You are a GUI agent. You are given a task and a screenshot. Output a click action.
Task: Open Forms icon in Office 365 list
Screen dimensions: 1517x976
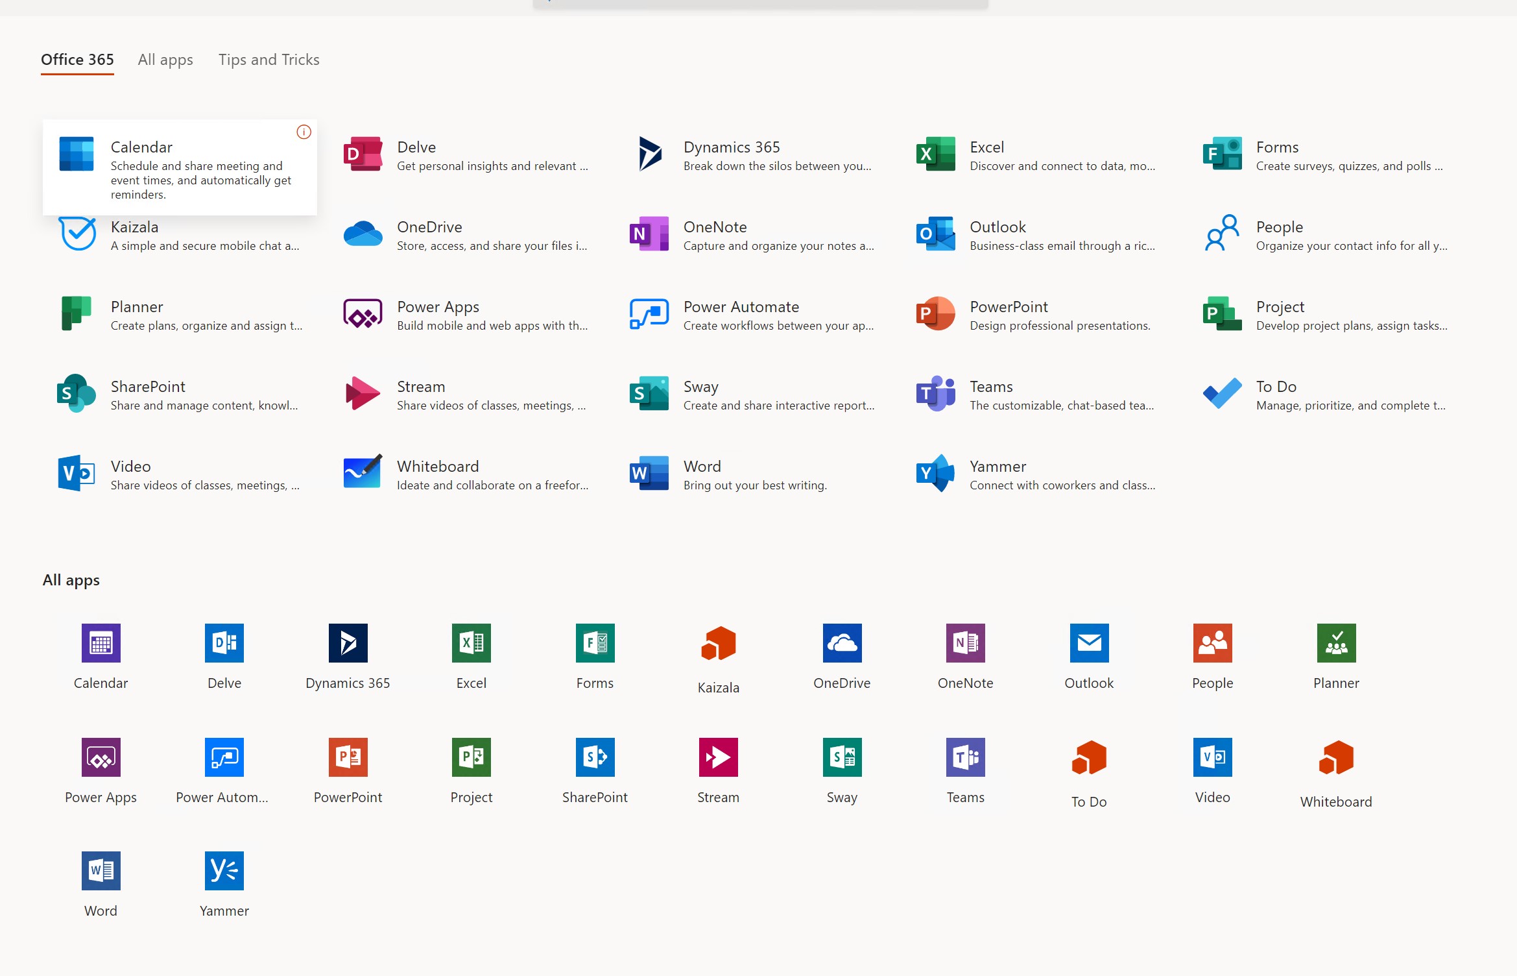[x=1222, y=154]
